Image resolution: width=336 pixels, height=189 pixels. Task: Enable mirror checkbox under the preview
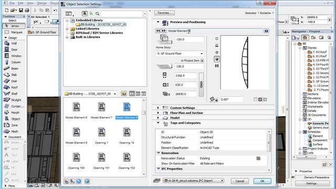pyautogui.click(x=255, y=99)
